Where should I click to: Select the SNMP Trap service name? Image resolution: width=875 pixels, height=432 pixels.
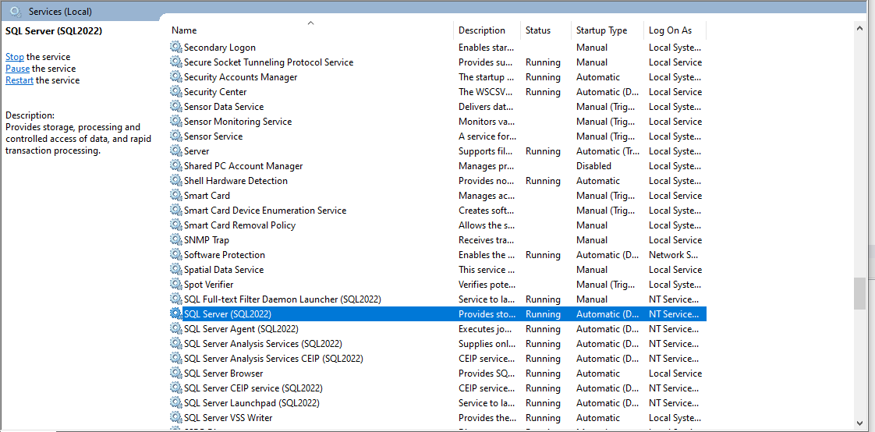pos(207,240)
